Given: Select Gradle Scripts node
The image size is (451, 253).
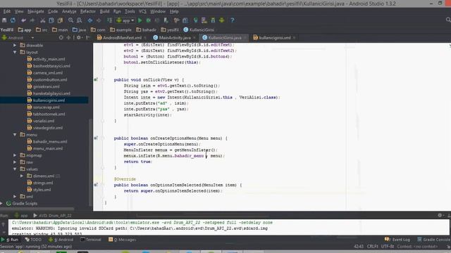Looking at the screenshot, I should point(22,204).
